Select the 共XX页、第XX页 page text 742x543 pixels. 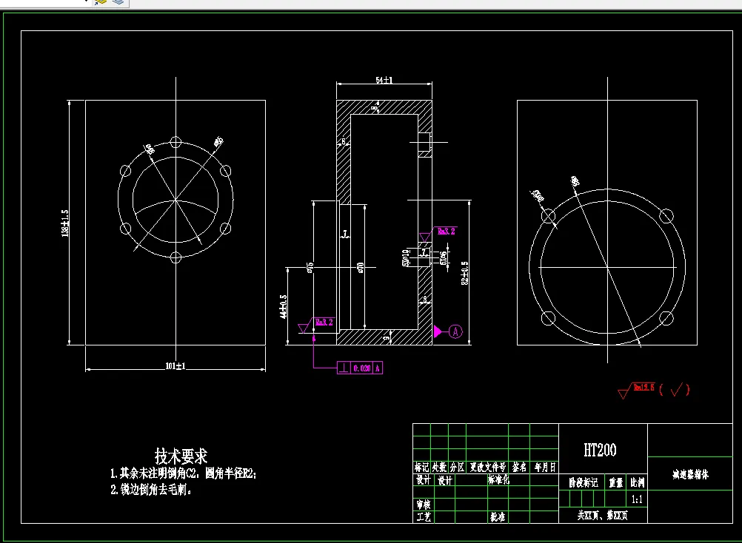pos(602,515)
